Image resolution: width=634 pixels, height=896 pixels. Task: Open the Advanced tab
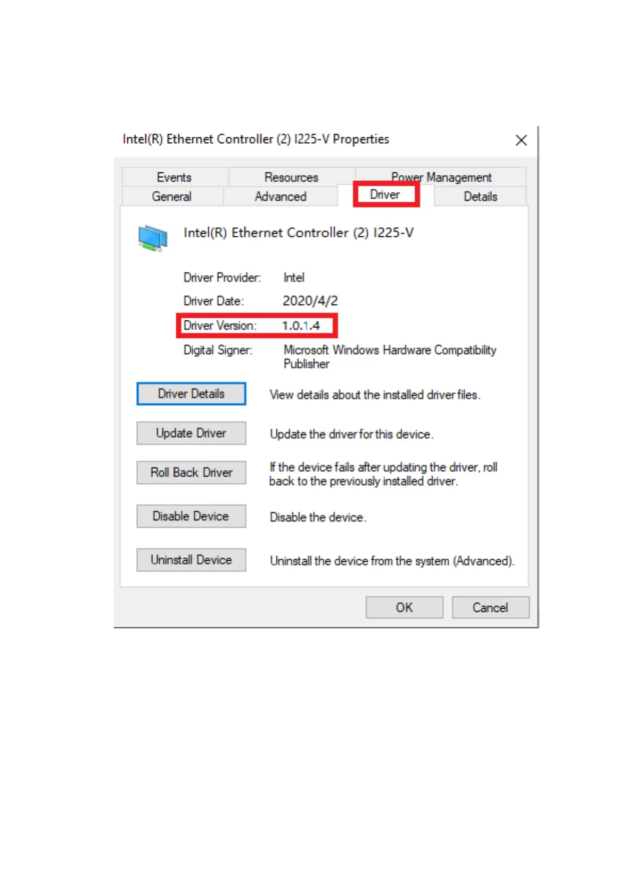pos(281,196)
